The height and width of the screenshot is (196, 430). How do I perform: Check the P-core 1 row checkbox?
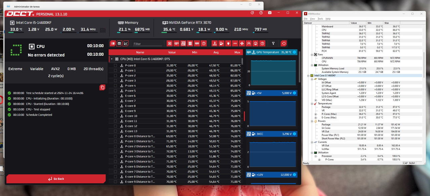click(115, 70)
